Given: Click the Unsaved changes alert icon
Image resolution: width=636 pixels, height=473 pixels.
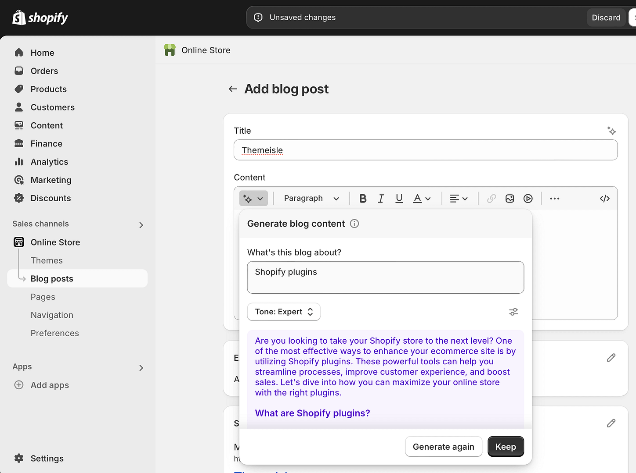Looking at the screenshot, I should coord(258,18).
